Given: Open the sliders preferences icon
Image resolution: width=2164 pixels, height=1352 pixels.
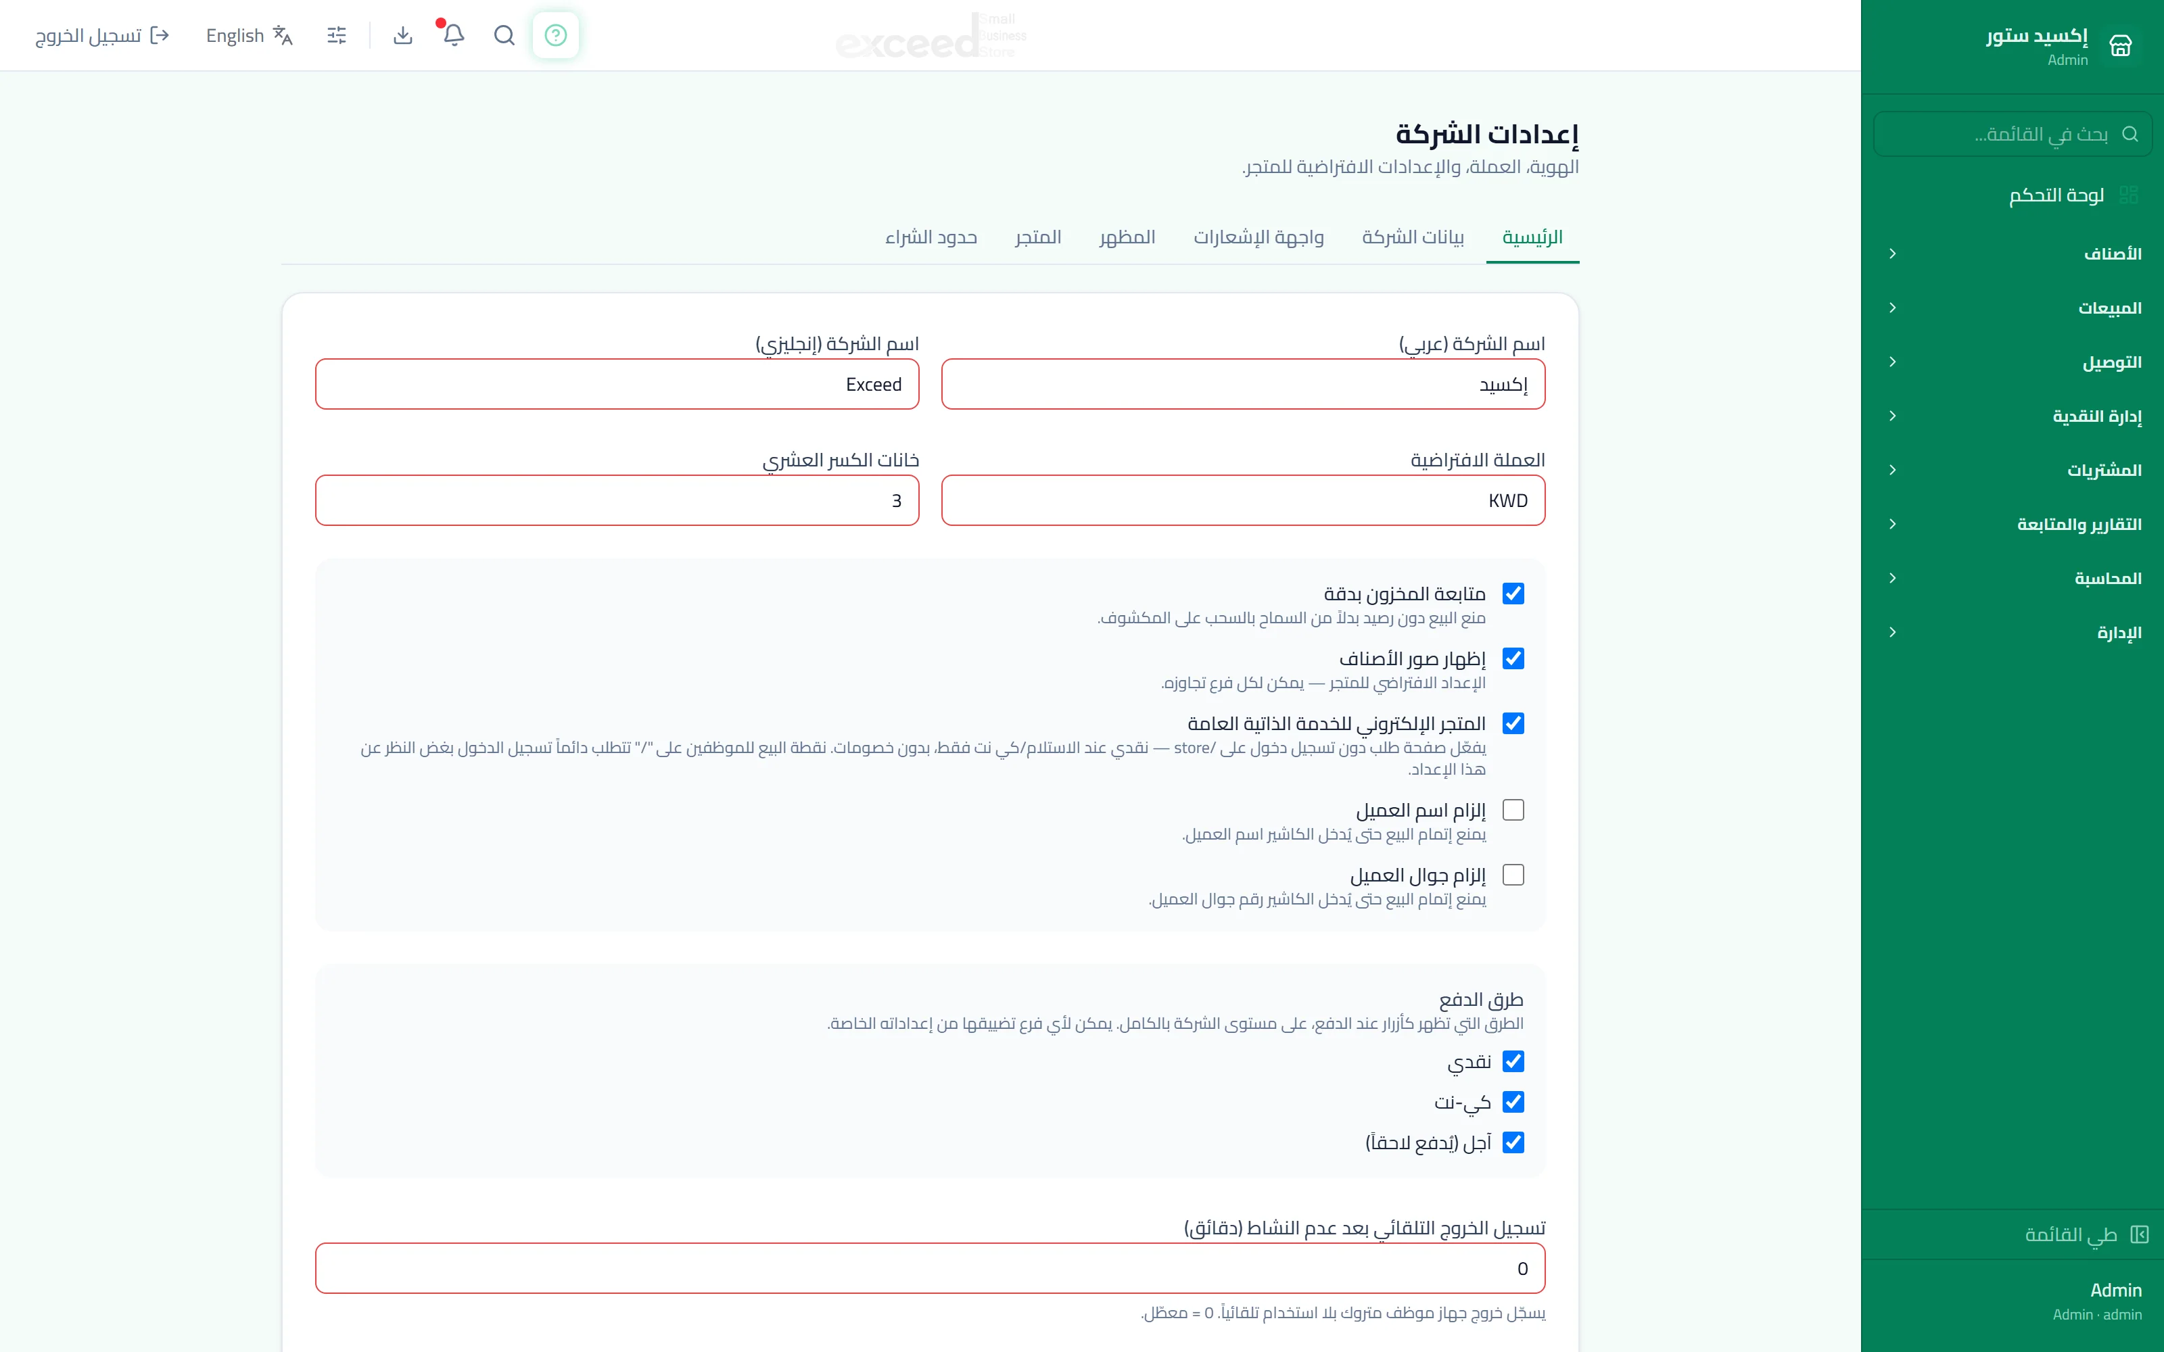Looking at the screenshot, I should point(336,35).
